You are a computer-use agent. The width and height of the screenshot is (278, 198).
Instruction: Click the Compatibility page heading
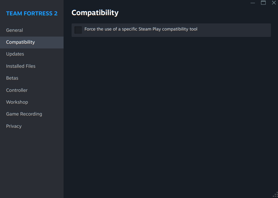pos(95,13)
